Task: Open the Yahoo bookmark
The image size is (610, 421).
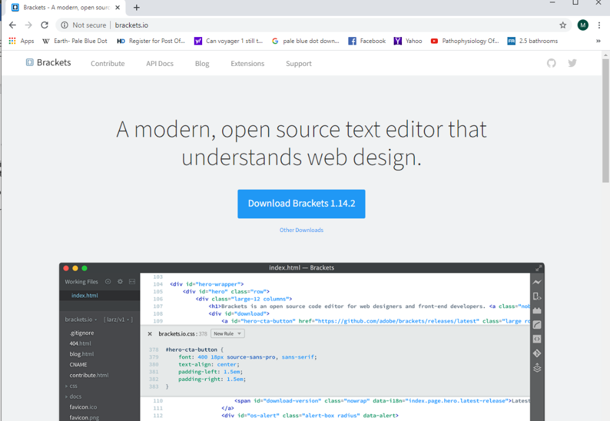Action: (408, 41)
